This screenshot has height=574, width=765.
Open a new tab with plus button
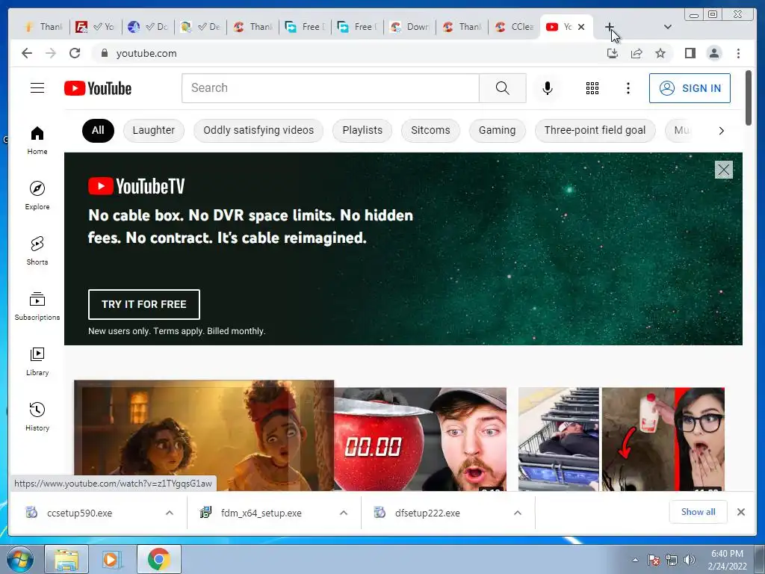(x=610, y=27)
